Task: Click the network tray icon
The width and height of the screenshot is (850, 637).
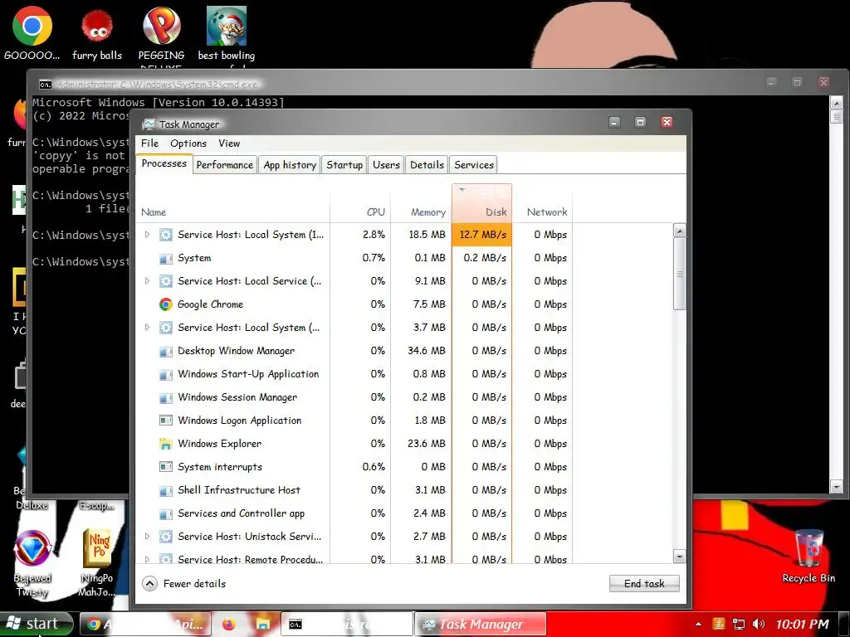Action: [x=738, y=625]
